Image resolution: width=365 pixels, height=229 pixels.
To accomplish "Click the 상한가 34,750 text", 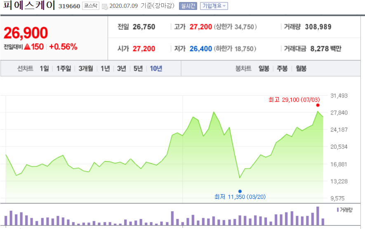I will click(235, 27).
